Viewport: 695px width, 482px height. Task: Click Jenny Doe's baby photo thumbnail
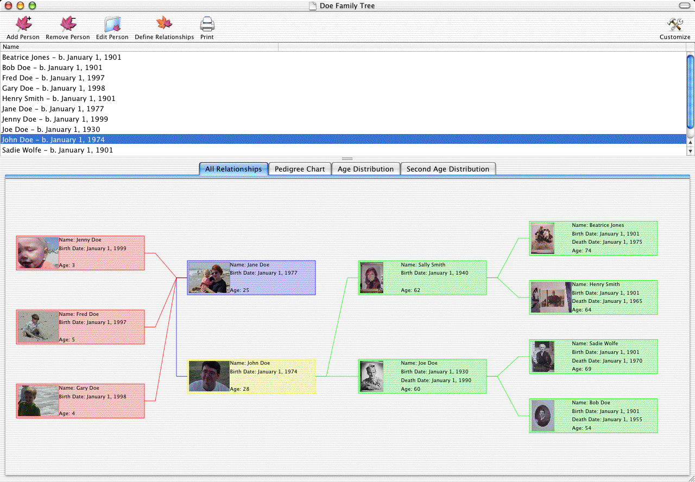(38, 253)
